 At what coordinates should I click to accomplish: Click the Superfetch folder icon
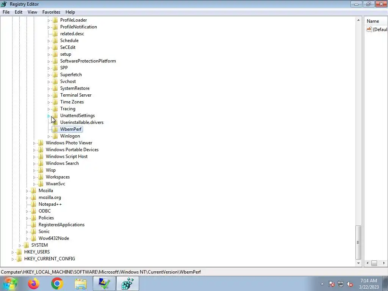click(55, 75)
